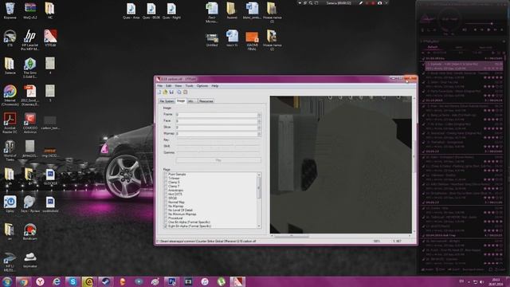Select the Image tab
Screen dimensions: 510x287
[x=181, y=101]
